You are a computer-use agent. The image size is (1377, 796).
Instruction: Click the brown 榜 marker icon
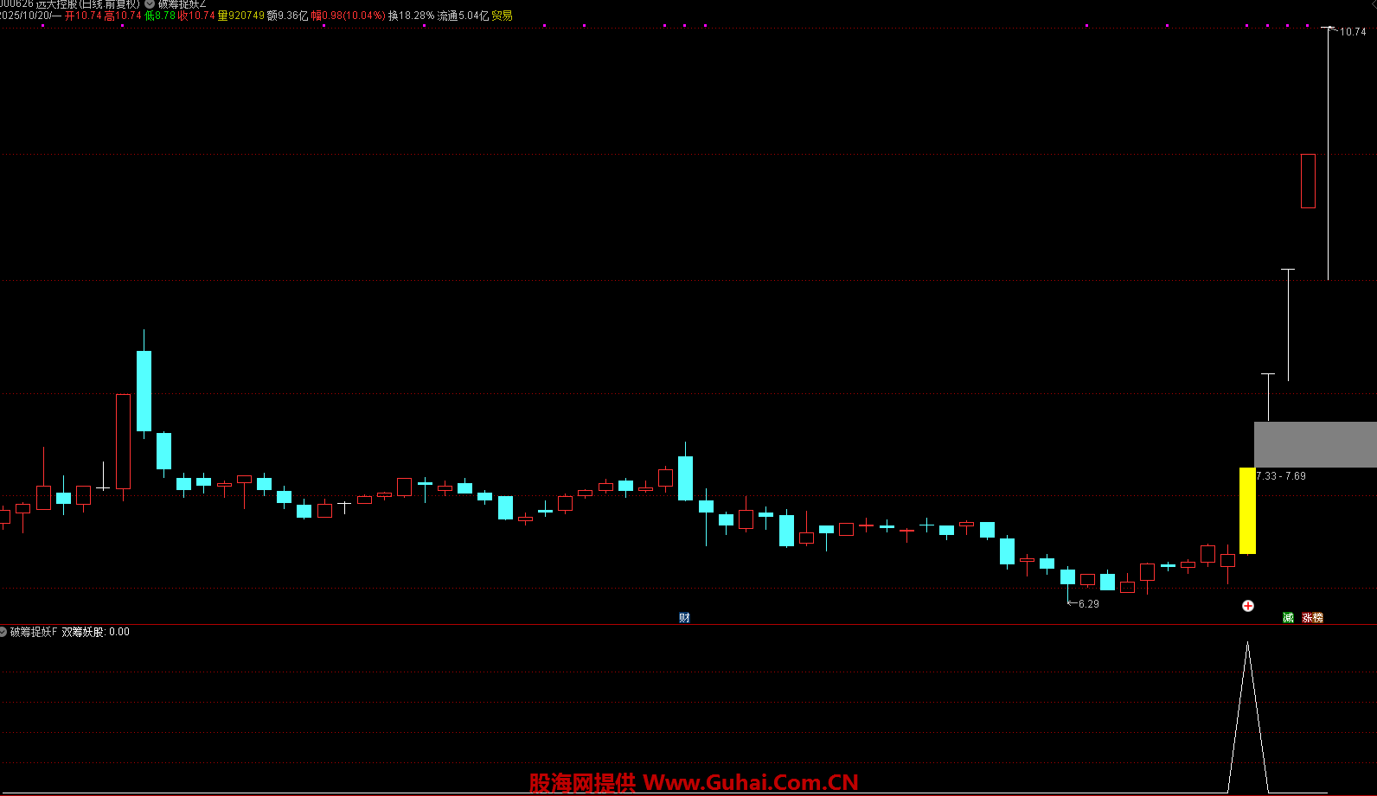(x=1317, y=617)
